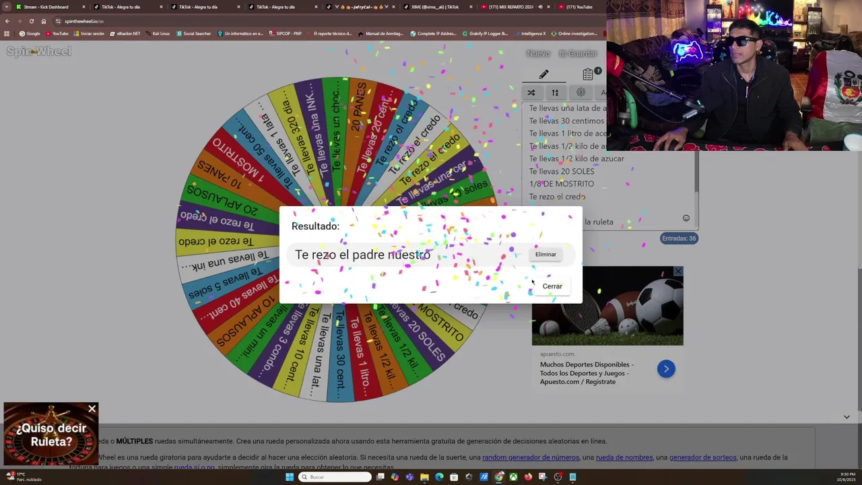This screenshot has height=485, width=862.
Task: Open 'generador de sorteos' link
Action: point(702,457)
